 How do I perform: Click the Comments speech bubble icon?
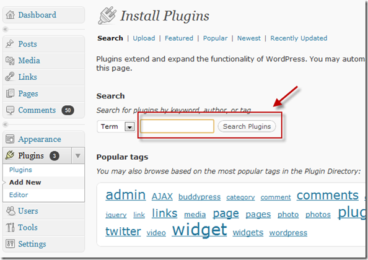[x=10, y=110]
